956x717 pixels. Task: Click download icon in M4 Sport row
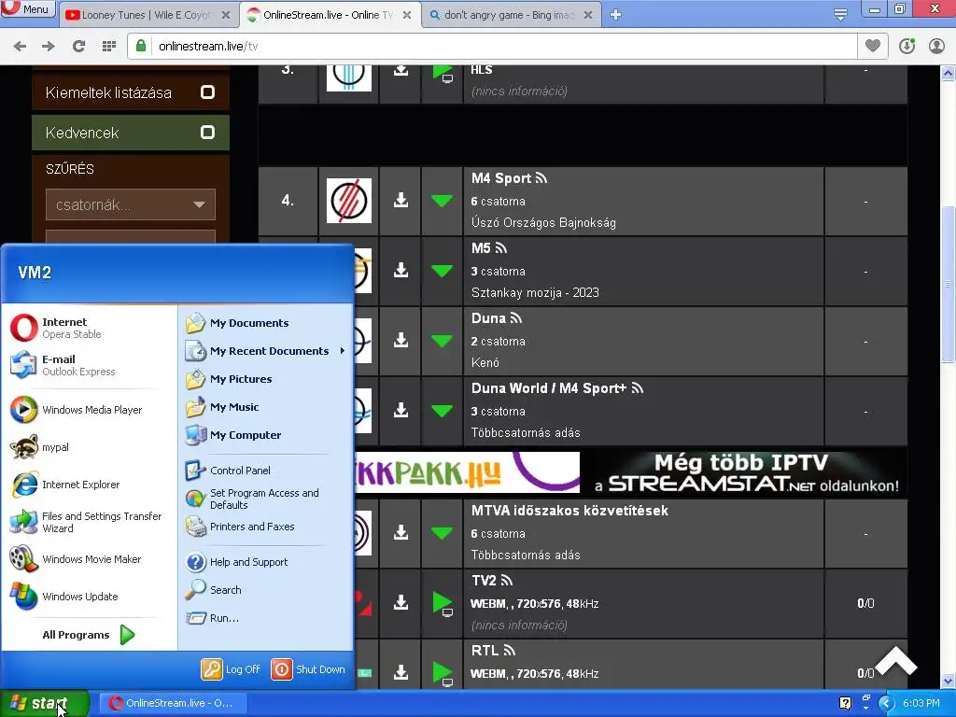[401, 200]
